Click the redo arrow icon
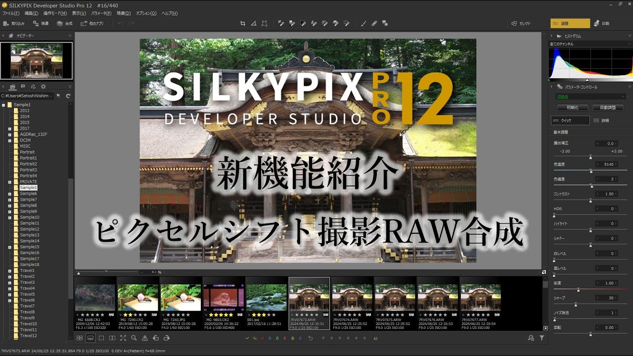 132,23
